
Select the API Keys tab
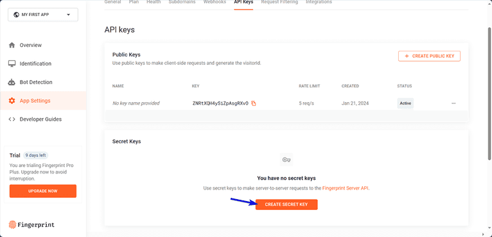pos(243,2)
